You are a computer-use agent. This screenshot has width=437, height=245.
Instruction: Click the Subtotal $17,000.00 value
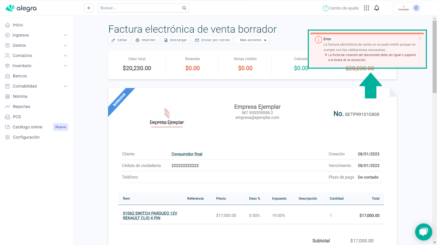pyautogui.click(x=362, y=241)
